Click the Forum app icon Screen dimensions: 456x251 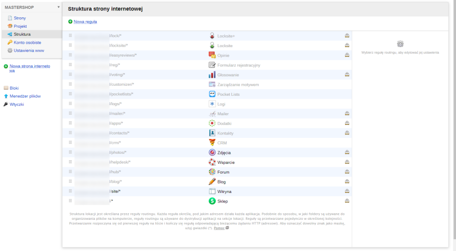pyautogui.click(x=212, y=172)
